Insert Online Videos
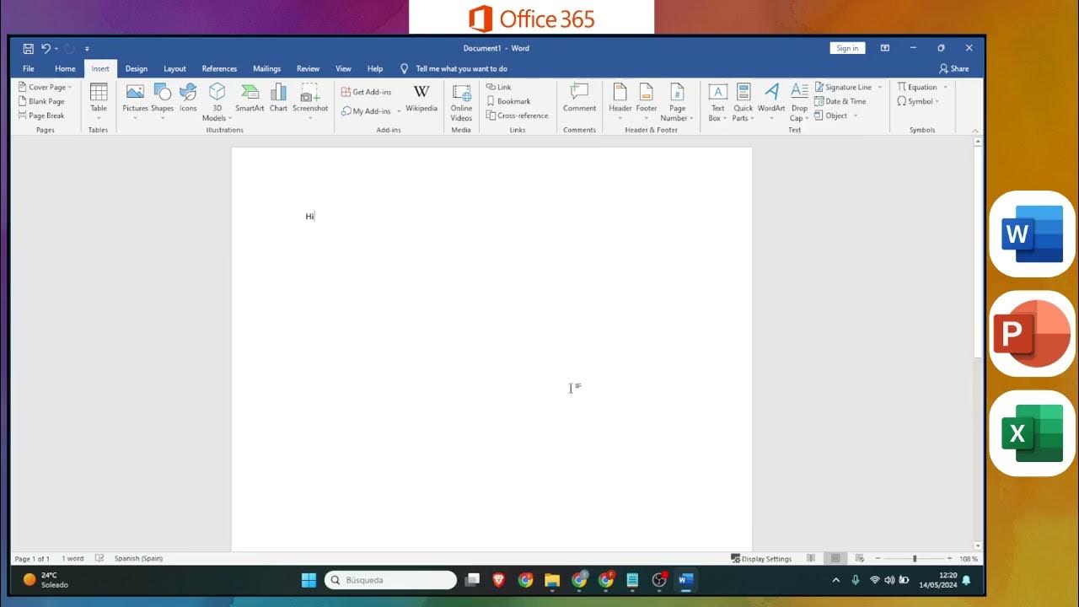Screen dimensions: 1079x607 pyautogui.click(x=461, y=103)
